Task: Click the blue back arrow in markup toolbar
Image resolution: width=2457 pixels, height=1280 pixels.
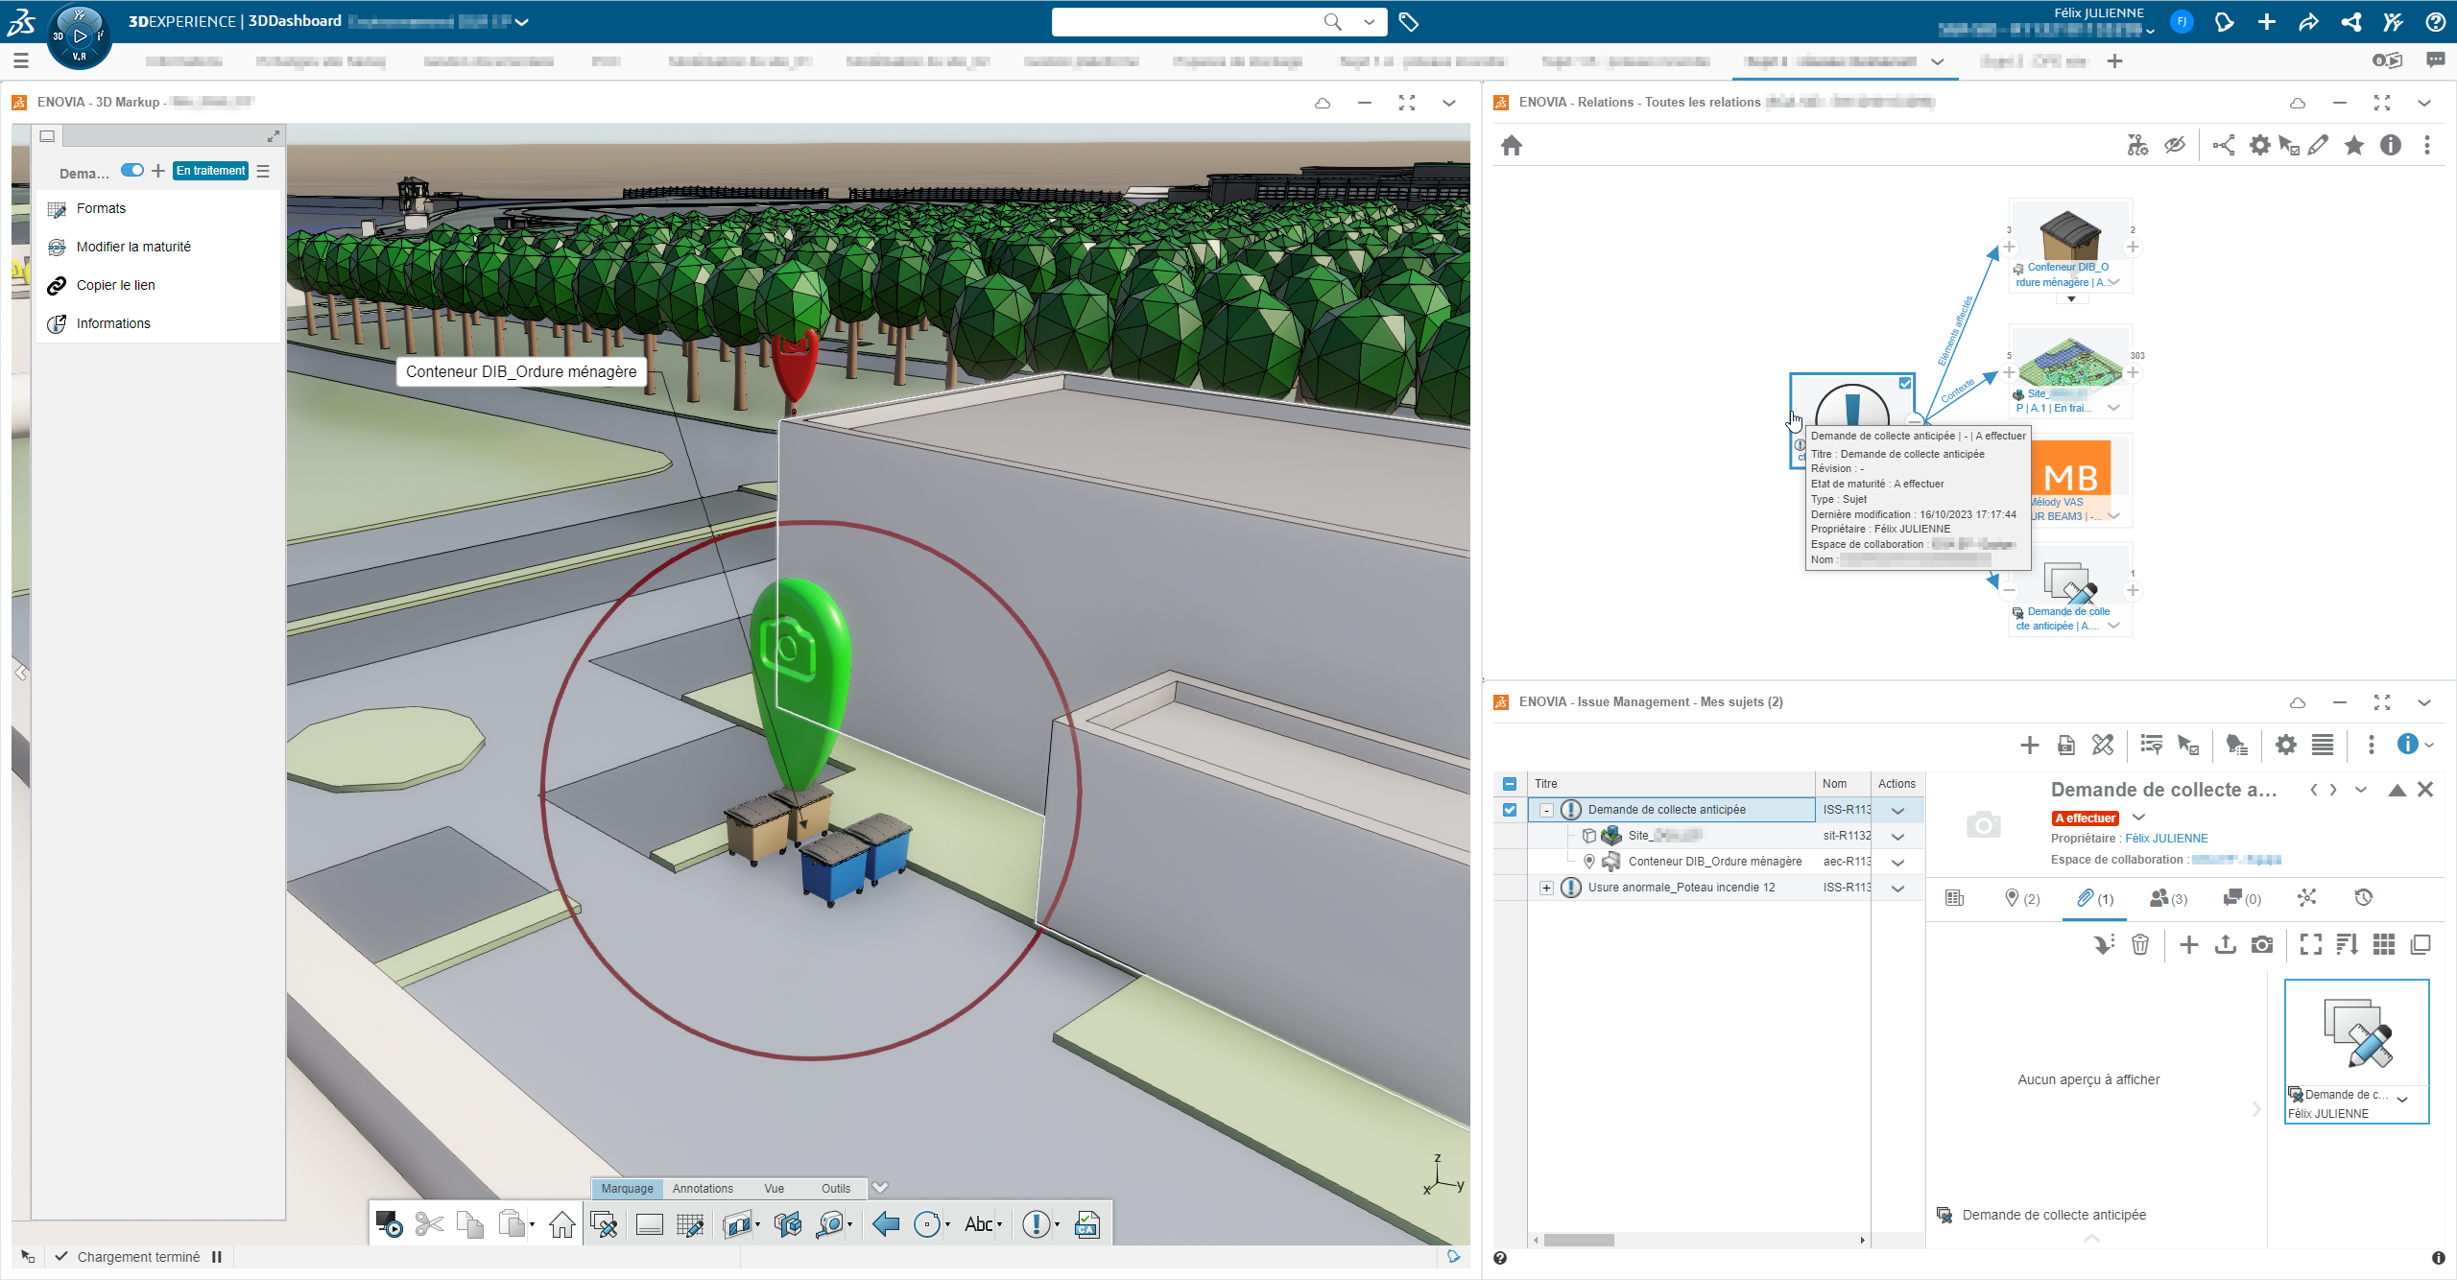Action: coord(886,1223)
